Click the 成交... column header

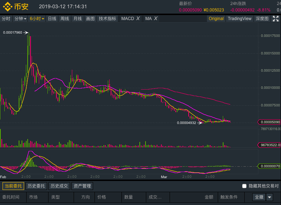(155, 197)
